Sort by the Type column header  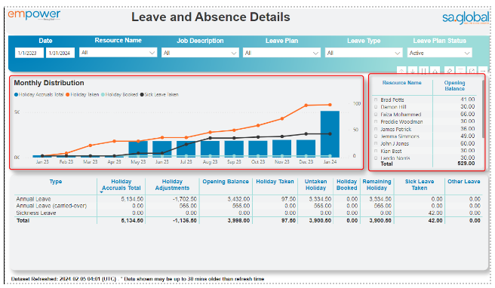click(x=56, y=182)
